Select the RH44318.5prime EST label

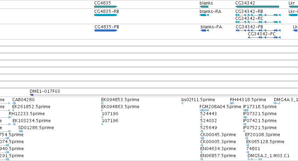pyautogui.click(x=248, y=100)
